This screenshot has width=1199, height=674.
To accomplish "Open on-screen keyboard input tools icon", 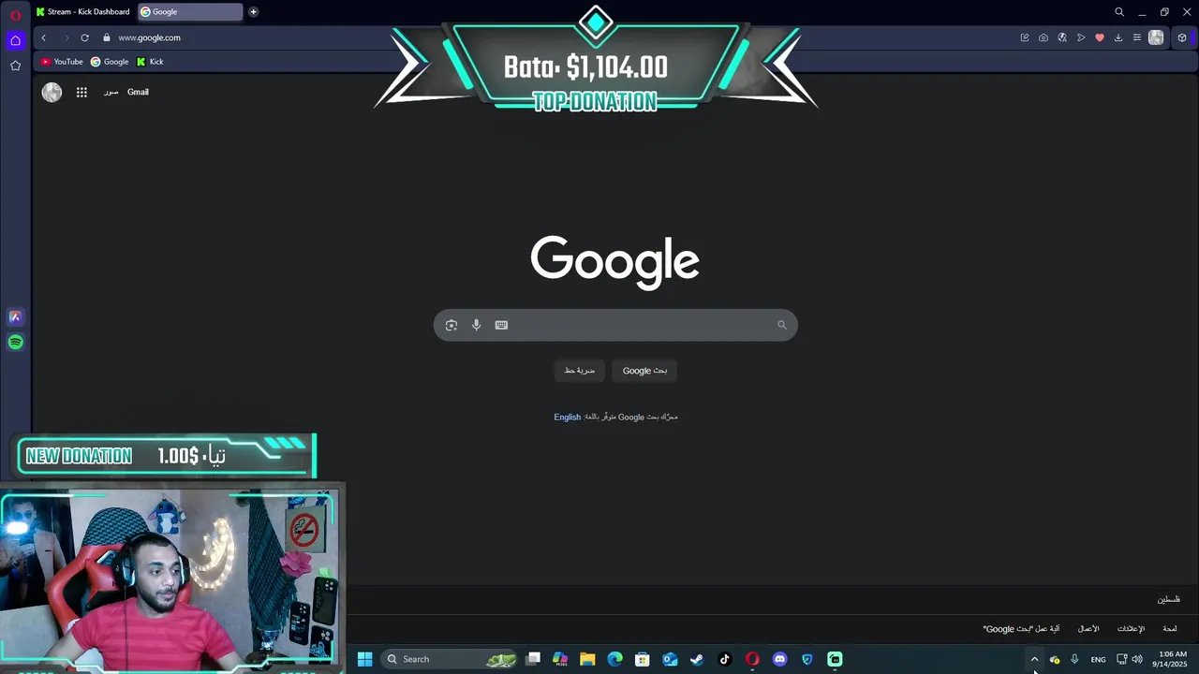I will tap(501, 325).
